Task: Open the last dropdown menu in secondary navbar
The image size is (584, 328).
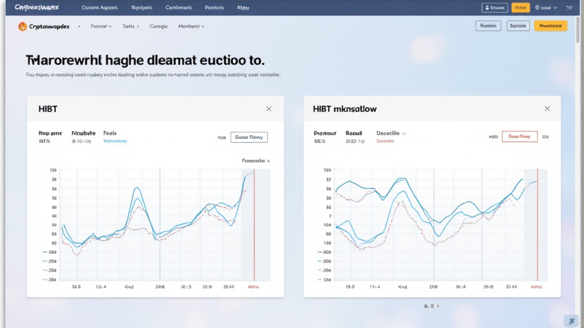Action: (x=191, y=27)
